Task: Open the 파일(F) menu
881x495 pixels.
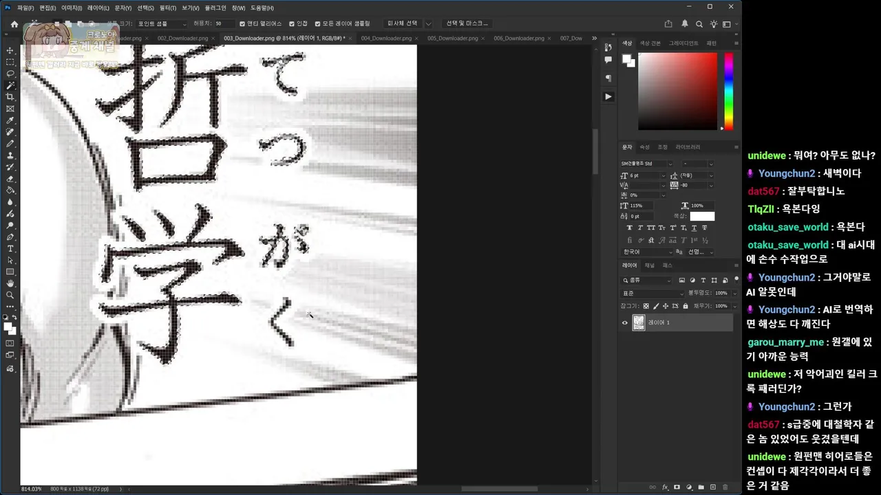Action: point(25,8)
